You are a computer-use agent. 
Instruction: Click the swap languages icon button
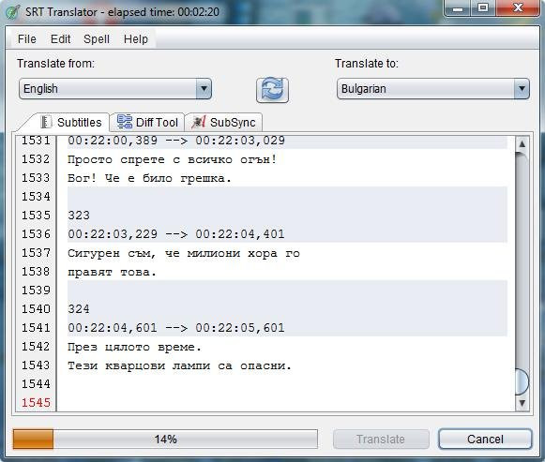[272, 90]
